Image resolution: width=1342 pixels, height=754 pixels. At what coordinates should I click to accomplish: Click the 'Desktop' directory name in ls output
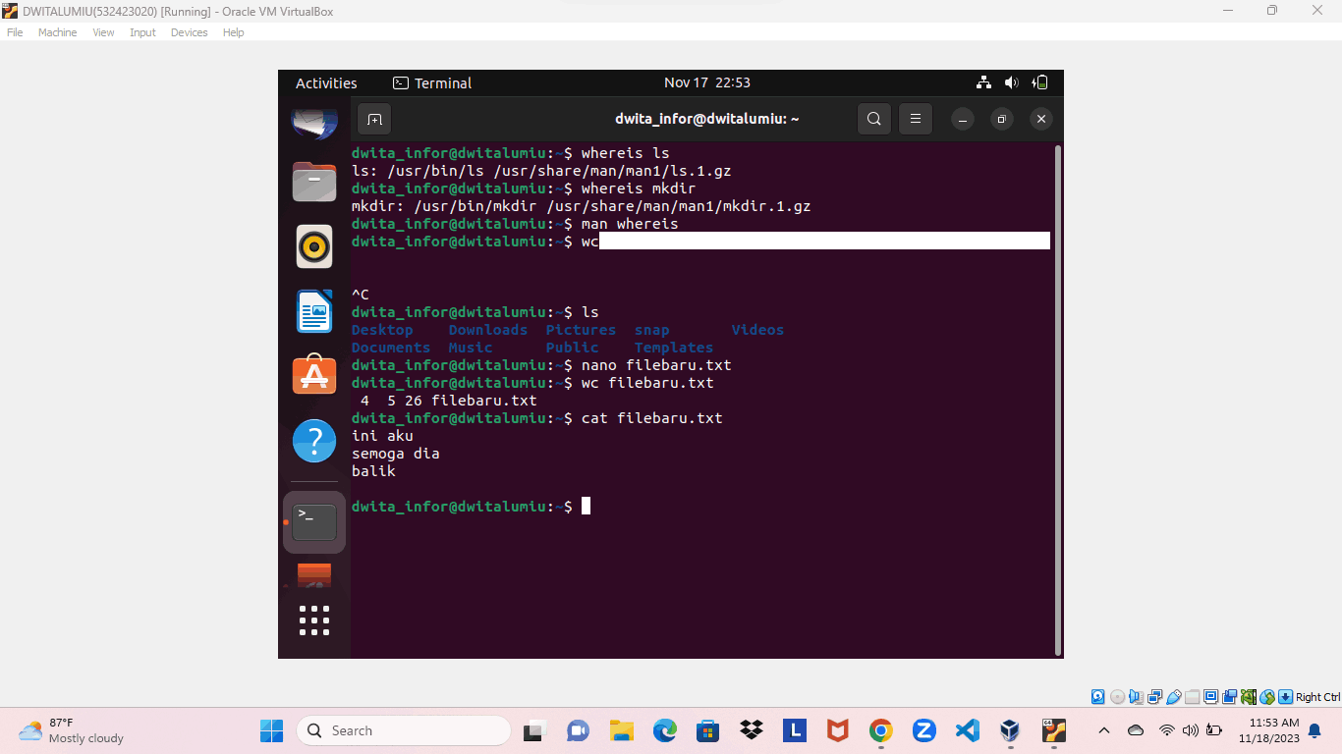(382, 330)
